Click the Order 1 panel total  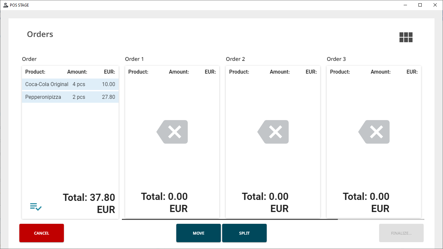coord(164,202)
